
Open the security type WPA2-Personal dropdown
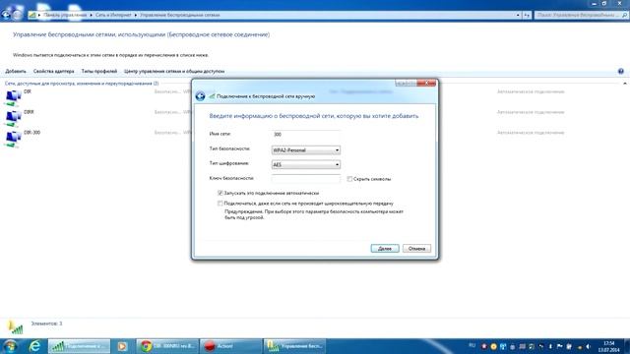pyautogui.click(x=306, y=150)
